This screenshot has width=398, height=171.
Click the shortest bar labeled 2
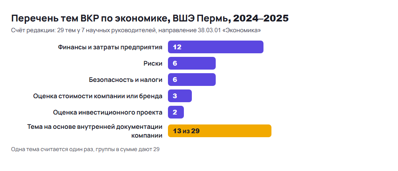pos(176,112)
